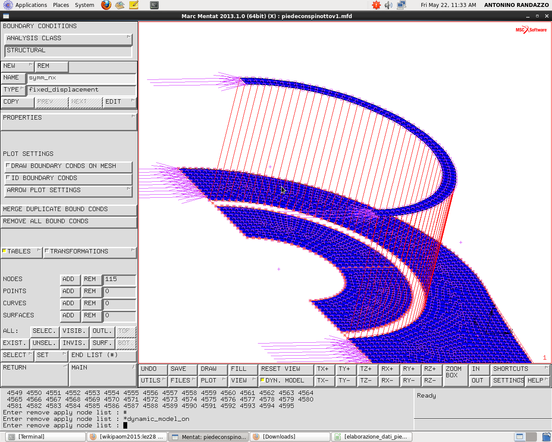Copy the current boundary condition
552x442 pixels.
tap(17, 102)
